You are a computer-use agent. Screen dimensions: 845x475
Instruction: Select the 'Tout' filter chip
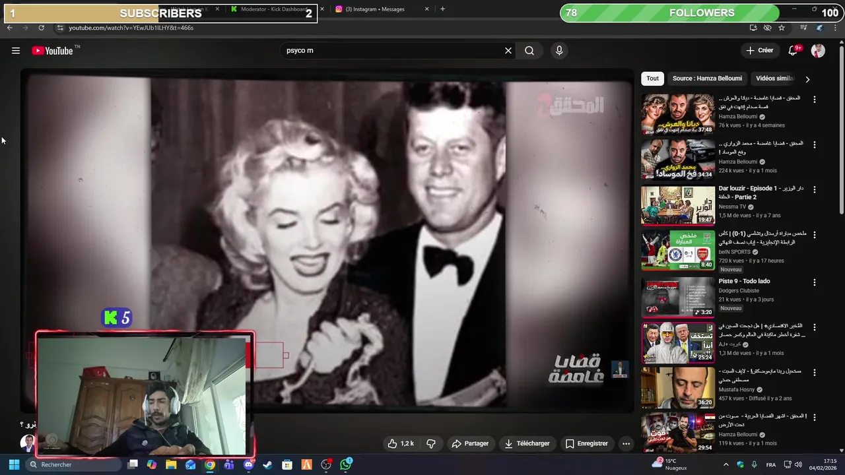(652, 79)
